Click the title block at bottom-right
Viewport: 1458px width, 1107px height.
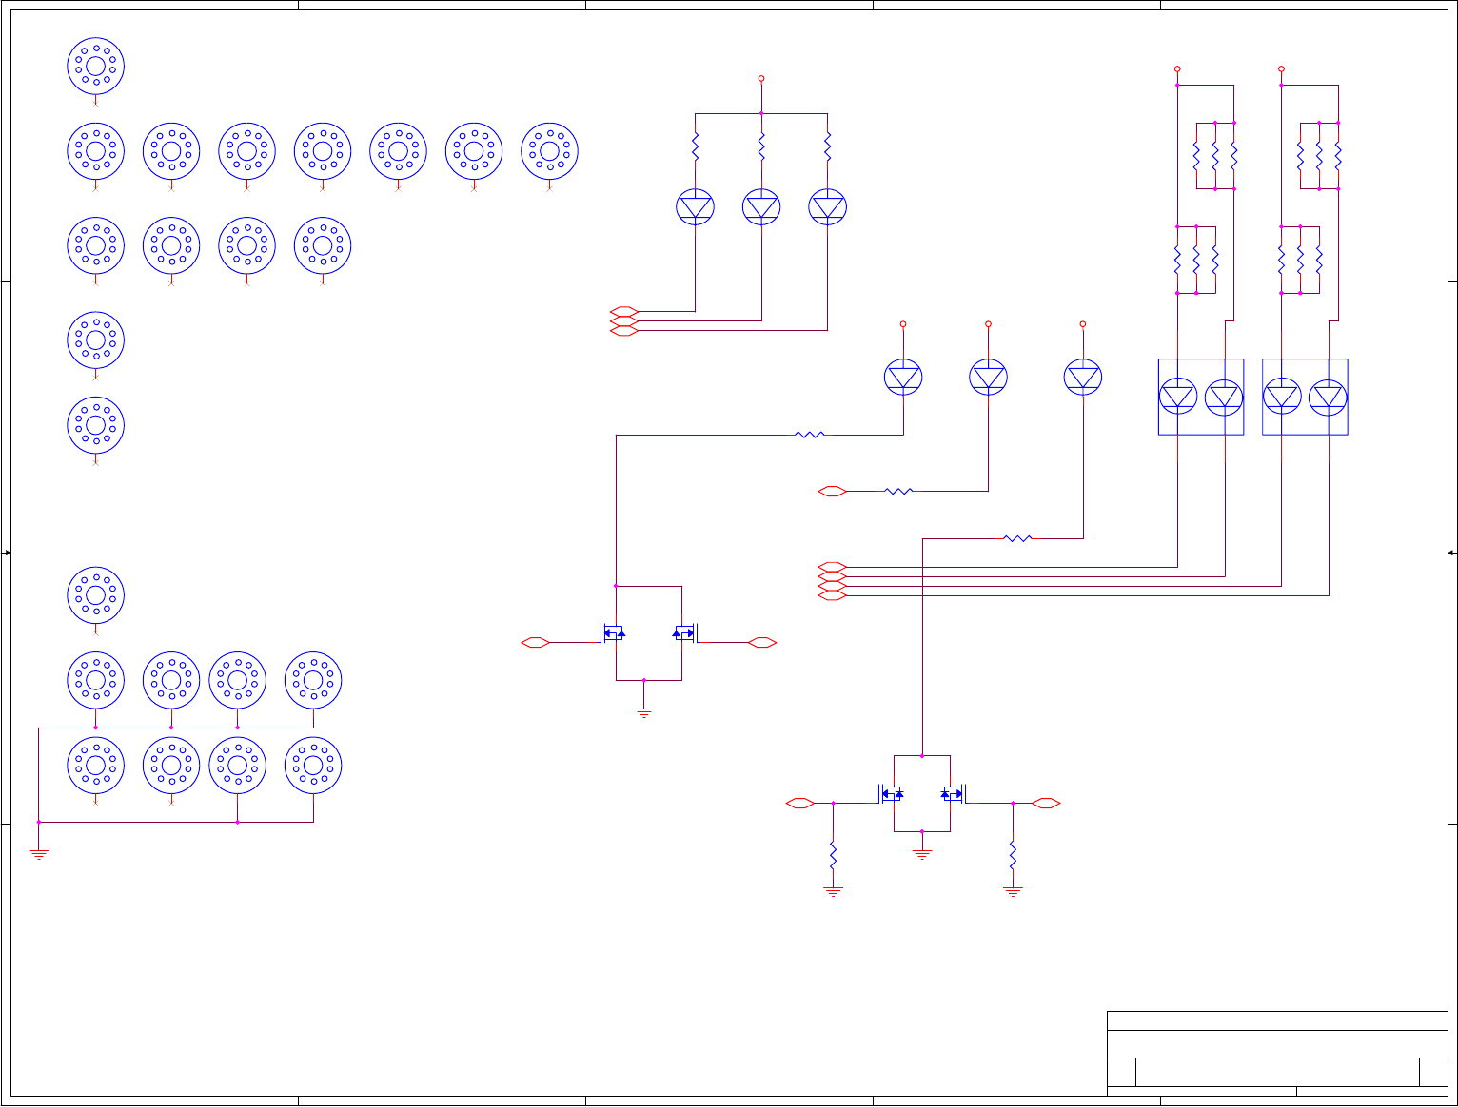pyautogui.click(x=1277, y=1054)
